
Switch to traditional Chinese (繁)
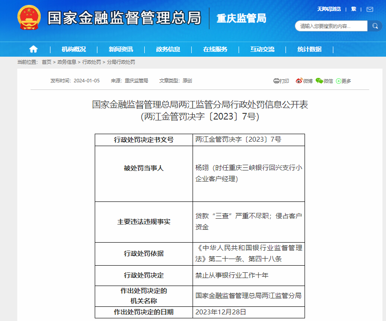[354, 9]
